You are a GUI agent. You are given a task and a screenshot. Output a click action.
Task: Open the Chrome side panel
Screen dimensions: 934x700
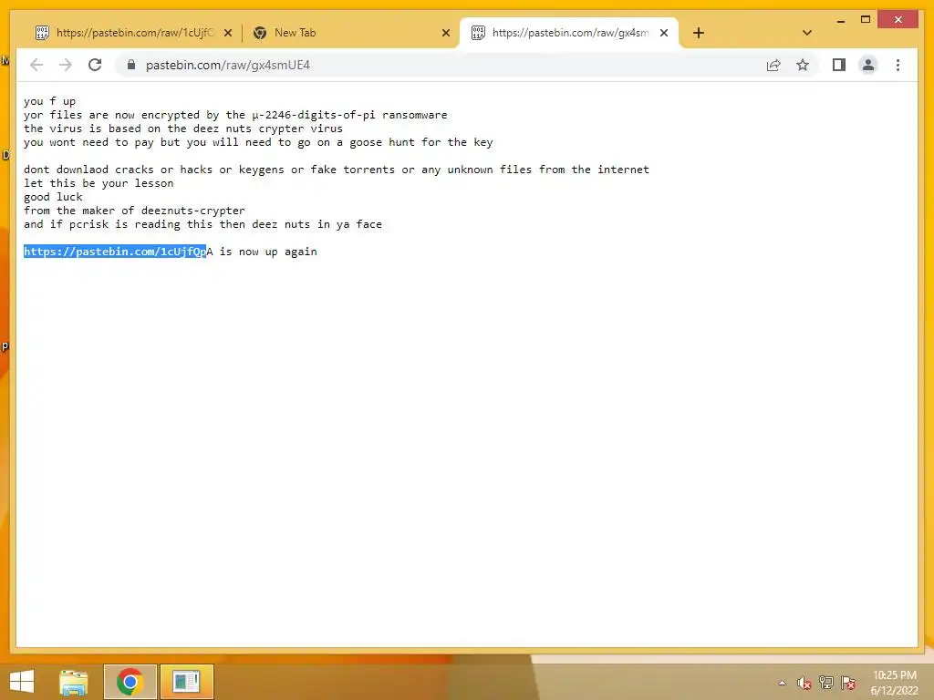839,65
